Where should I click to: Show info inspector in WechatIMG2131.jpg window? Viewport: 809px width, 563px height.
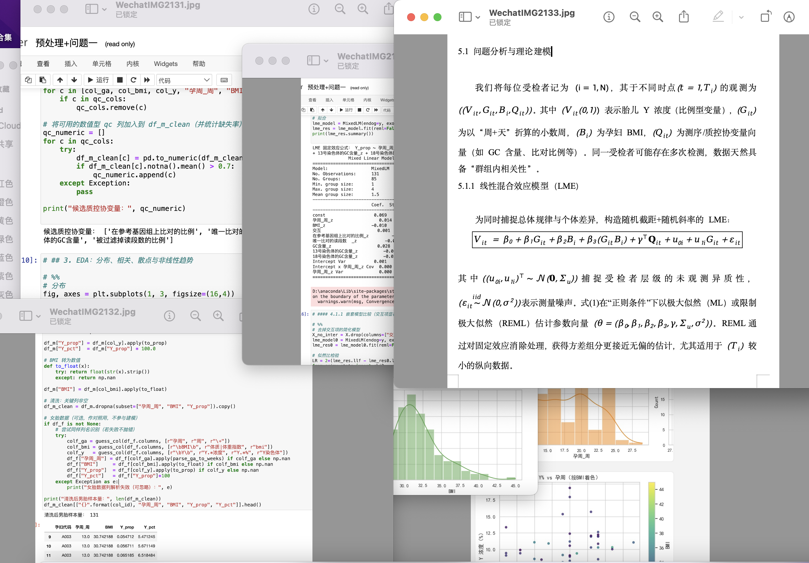[313, 9]
